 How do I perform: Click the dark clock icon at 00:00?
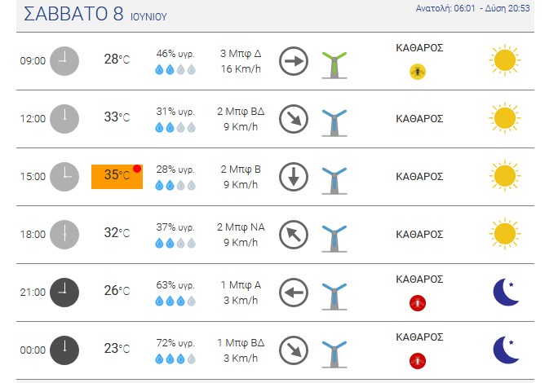(64, 350)
